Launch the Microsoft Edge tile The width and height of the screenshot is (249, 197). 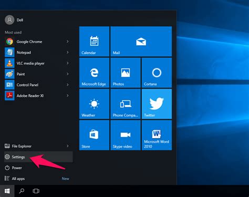(x=94, y=72)
